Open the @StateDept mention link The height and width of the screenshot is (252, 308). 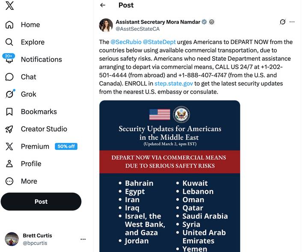click(159, 42)
